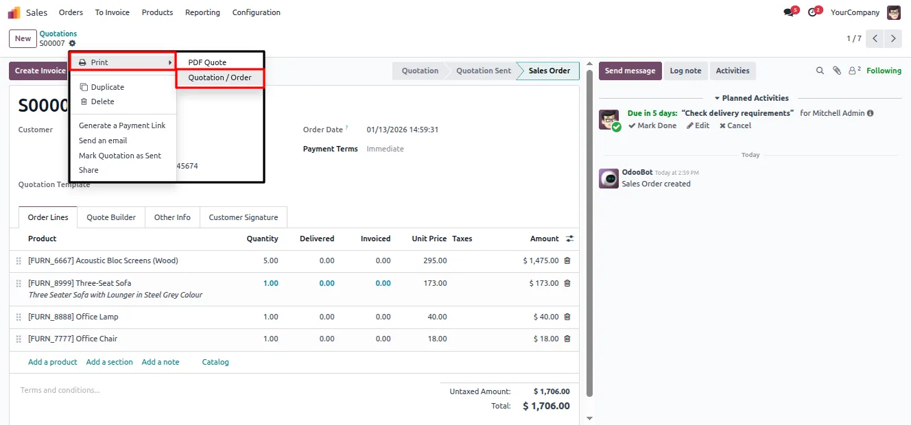Click the Activities button in chatter
The height and width of the screenshot is (425, 911).
click(x=733, y=71)
